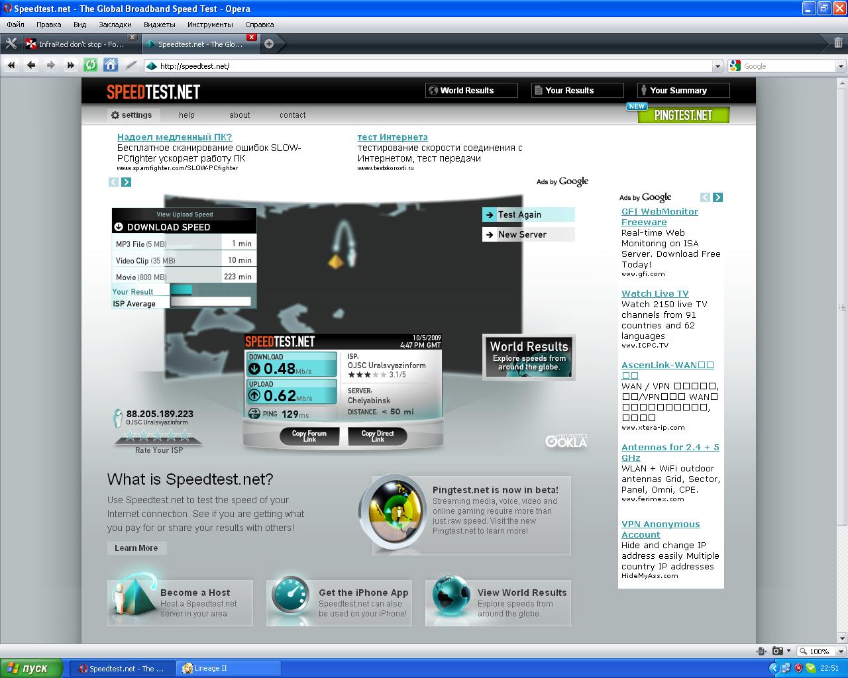The height and width of the screenshot is (678, 848).
Task: Open the Справка menu
Action: (260, 24)
